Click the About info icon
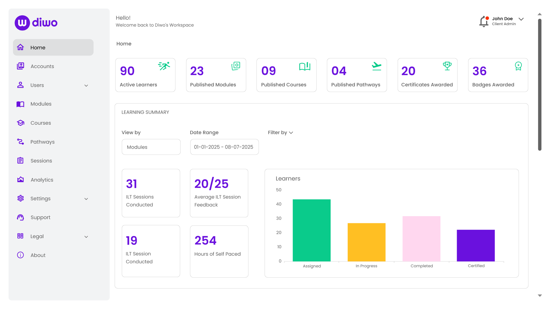Viewport: 552px width, 309px height. (21, 255)
